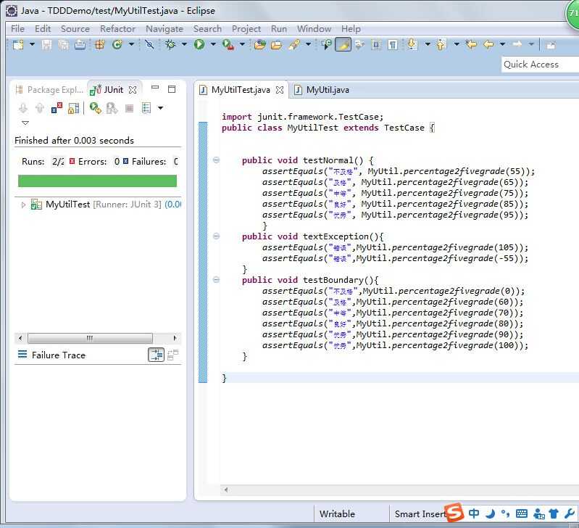Image resolution: width=579 pixels, height=528 pixels.
Task: Switch to the MyUtil.java editor tab
Action: [x=327, y=90]
